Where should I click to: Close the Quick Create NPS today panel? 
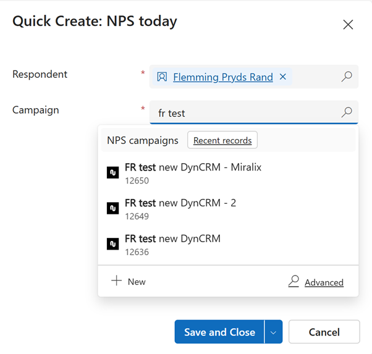[x=348, y=25]
